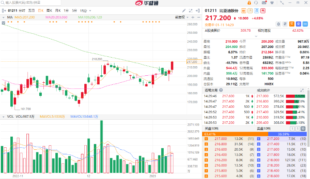
Task: Toggle the left sidebar panel icon
Action: [x=4, y=11]
